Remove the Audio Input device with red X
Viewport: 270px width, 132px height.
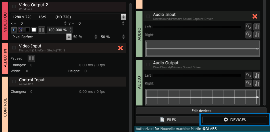[254, 16]
